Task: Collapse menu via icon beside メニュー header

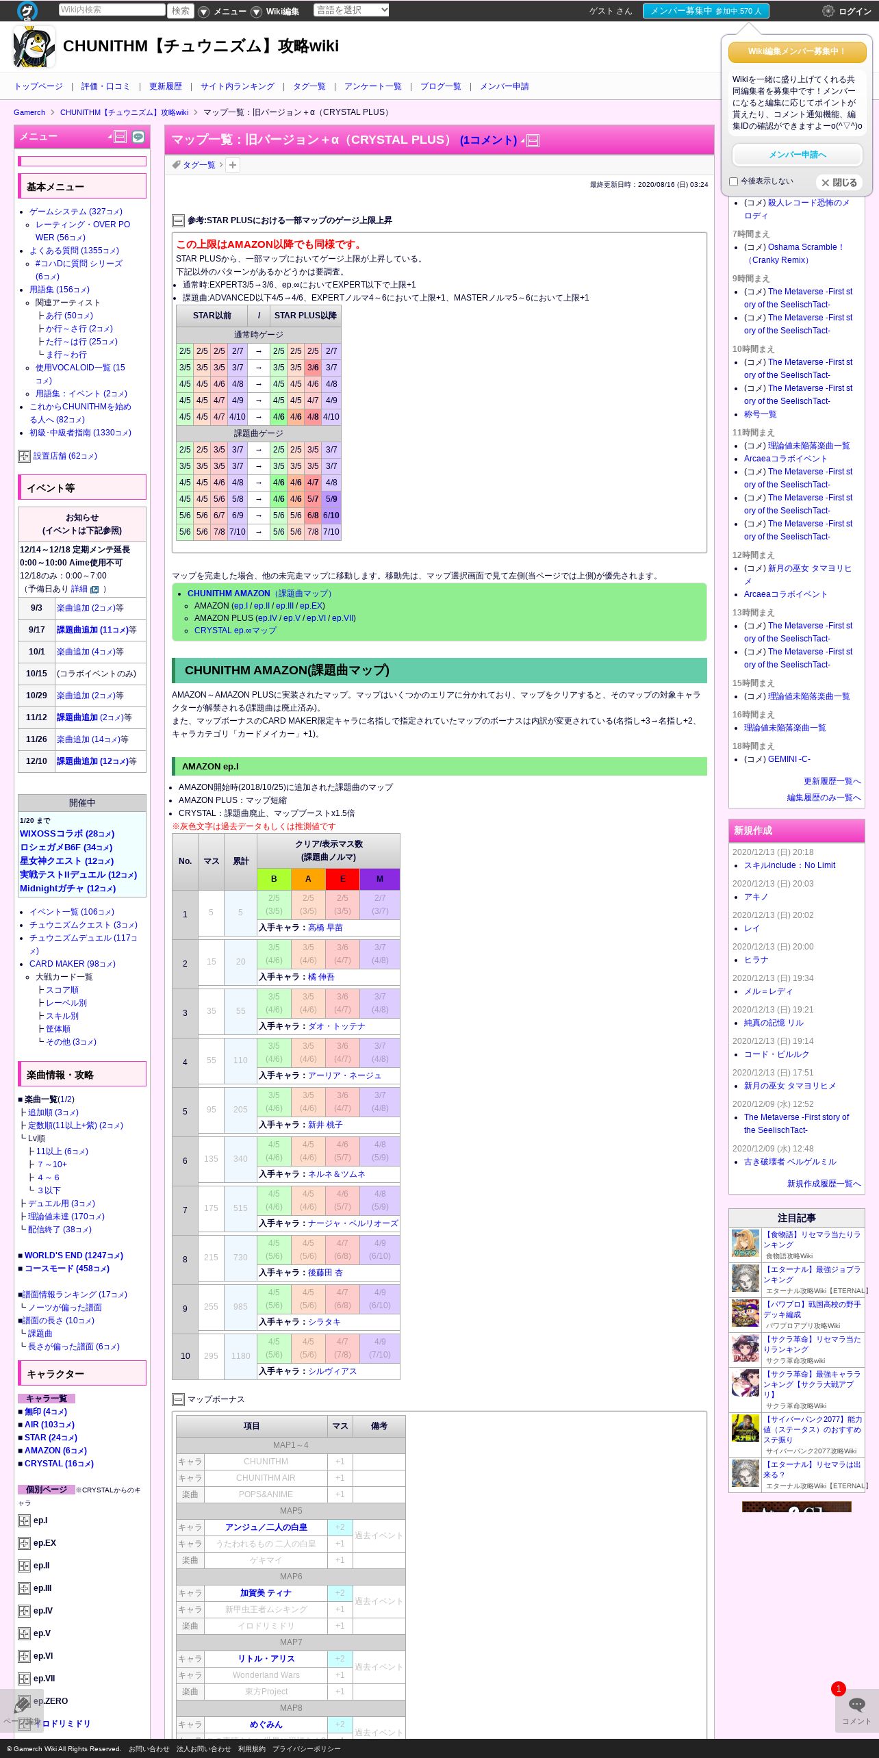Action: 120,137
